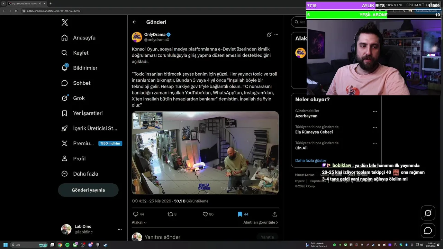The image size is (443, 249).
Task: Expand the Alakalı sort dropdown
Action: click(x=139, y=223)
